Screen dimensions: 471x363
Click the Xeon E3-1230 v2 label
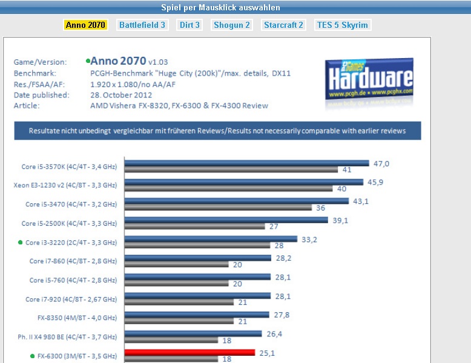tap(65, 185)
